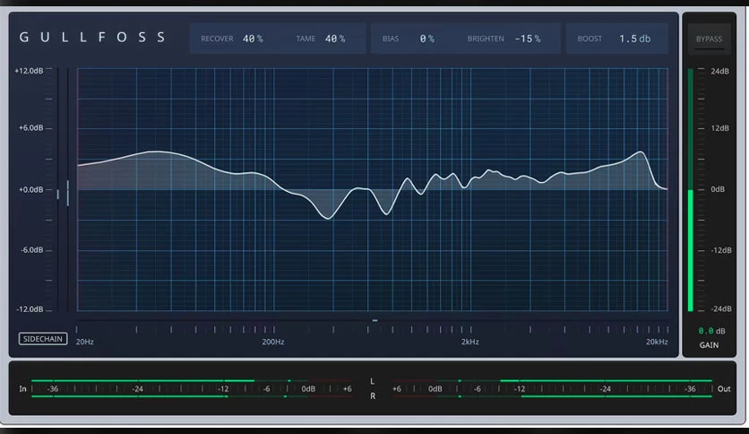Click the 200Hz frequency label
749x434 pixels.
272,342
